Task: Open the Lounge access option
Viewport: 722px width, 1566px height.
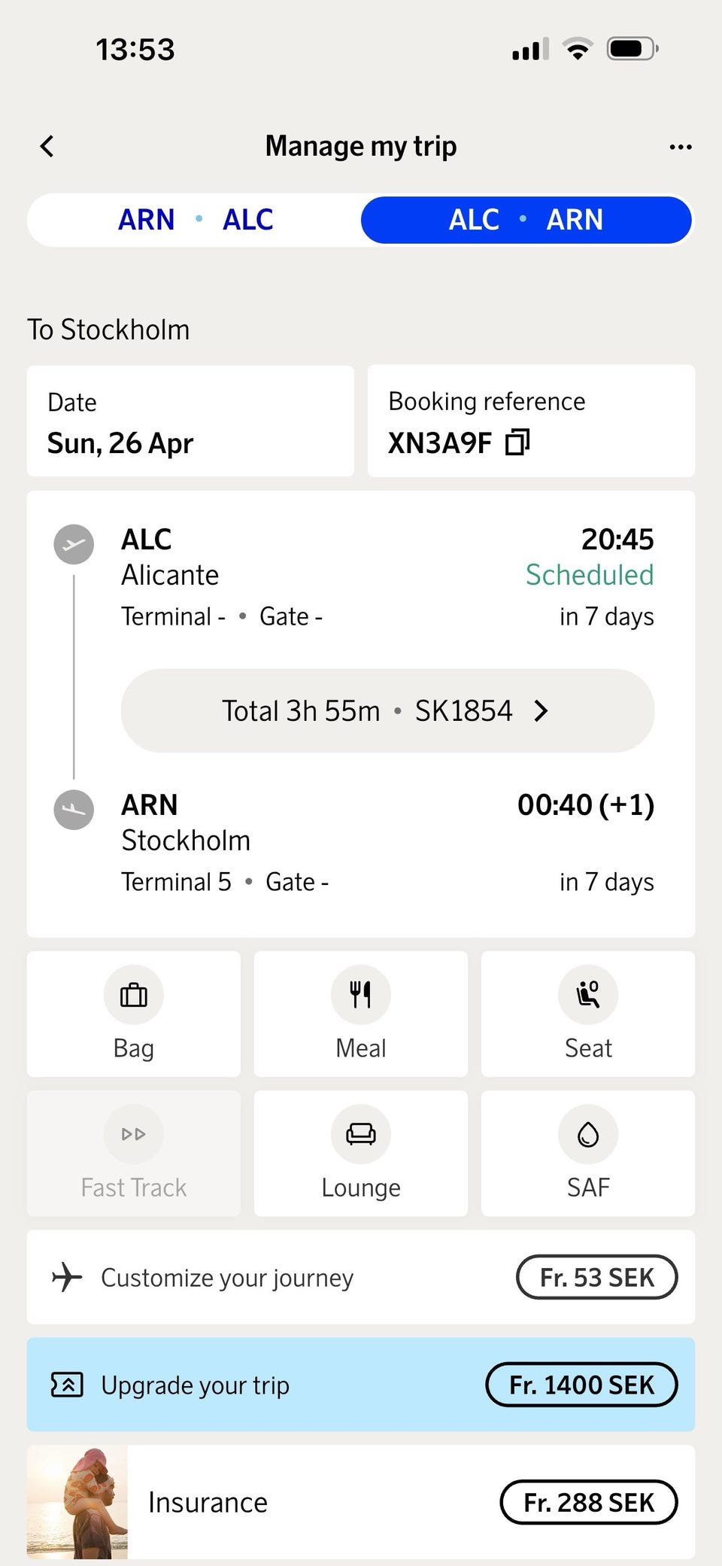Action: click(x=361, y=1153)
